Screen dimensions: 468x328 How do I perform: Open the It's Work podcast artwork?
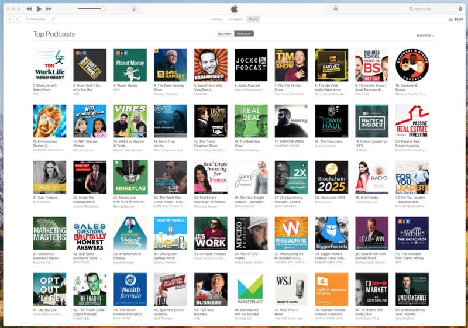pos(211,233)
